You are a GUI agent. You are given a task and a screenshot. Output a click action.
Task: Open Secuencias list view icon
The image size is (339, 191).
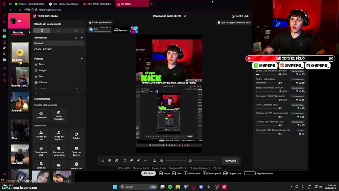pos(76,38)
